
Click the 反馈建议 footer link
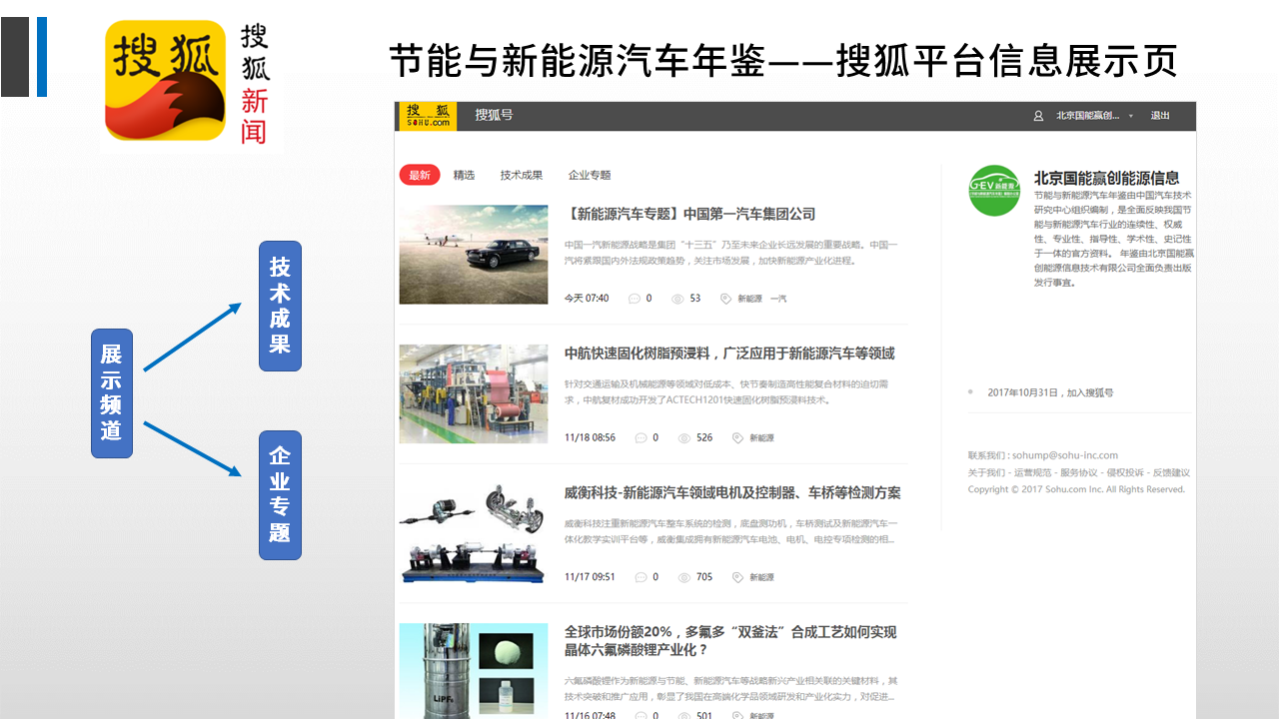point(1171,472)
